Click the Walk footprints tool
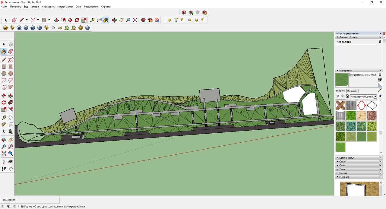The image size is (386, 209). [x=4, y=169]
